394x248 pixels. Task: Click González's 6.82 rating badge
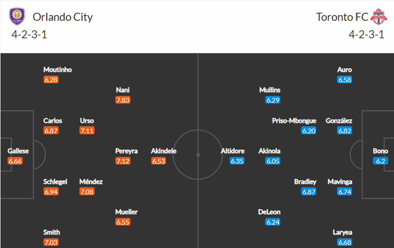345,131
